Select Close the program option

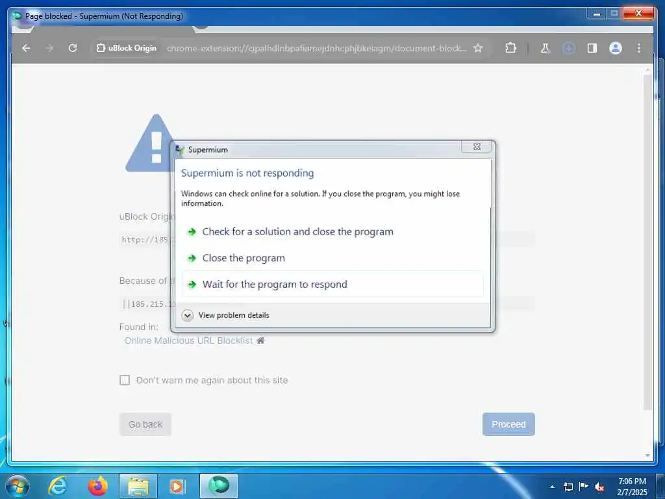(332, 258)
